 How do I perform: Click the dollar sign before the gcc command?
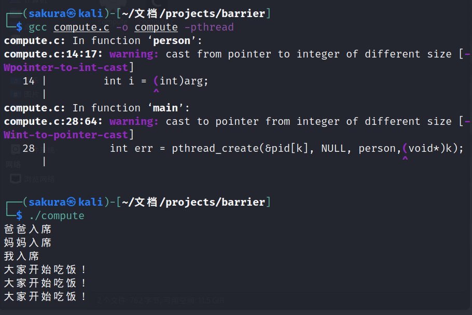pyautogui.click(x=19, y=27)
